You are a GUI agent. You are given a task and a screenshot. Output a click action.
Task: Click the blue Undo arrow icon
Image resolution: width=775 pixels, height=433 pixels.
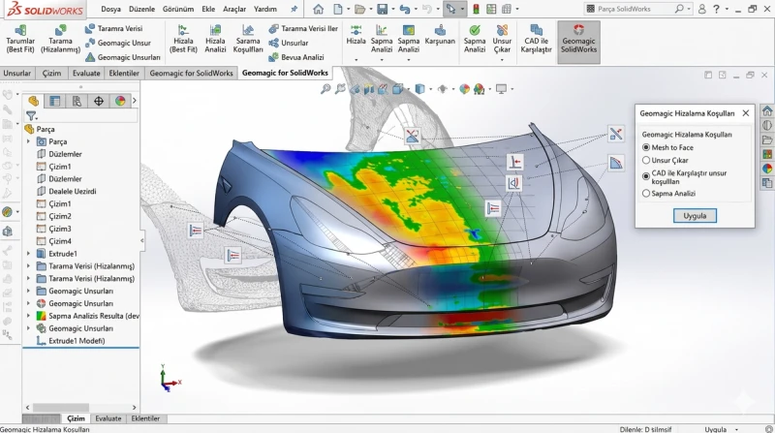(405, 9)
